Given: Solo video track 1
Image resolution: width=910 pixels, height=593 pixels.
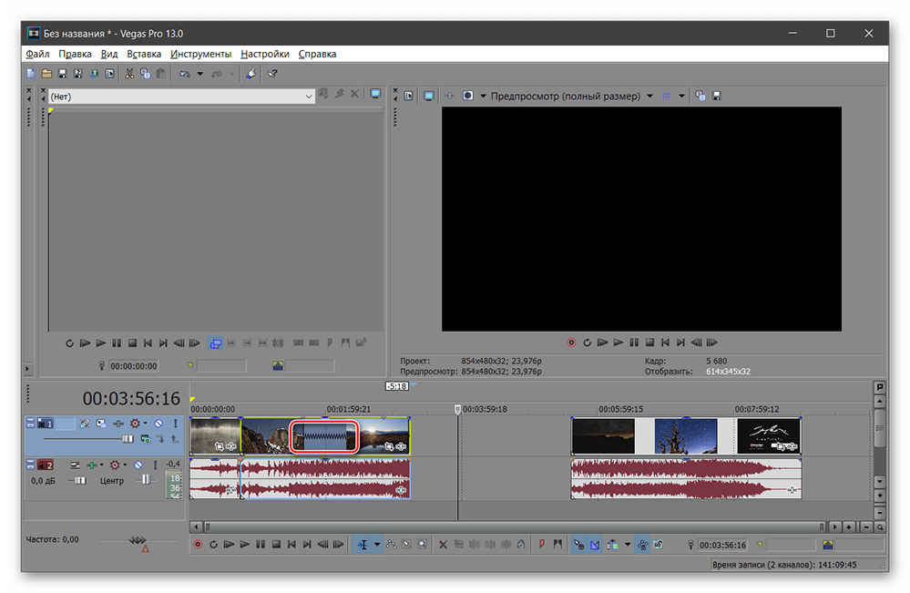Looking at the screenshot, I should click(x=175, y=424).
